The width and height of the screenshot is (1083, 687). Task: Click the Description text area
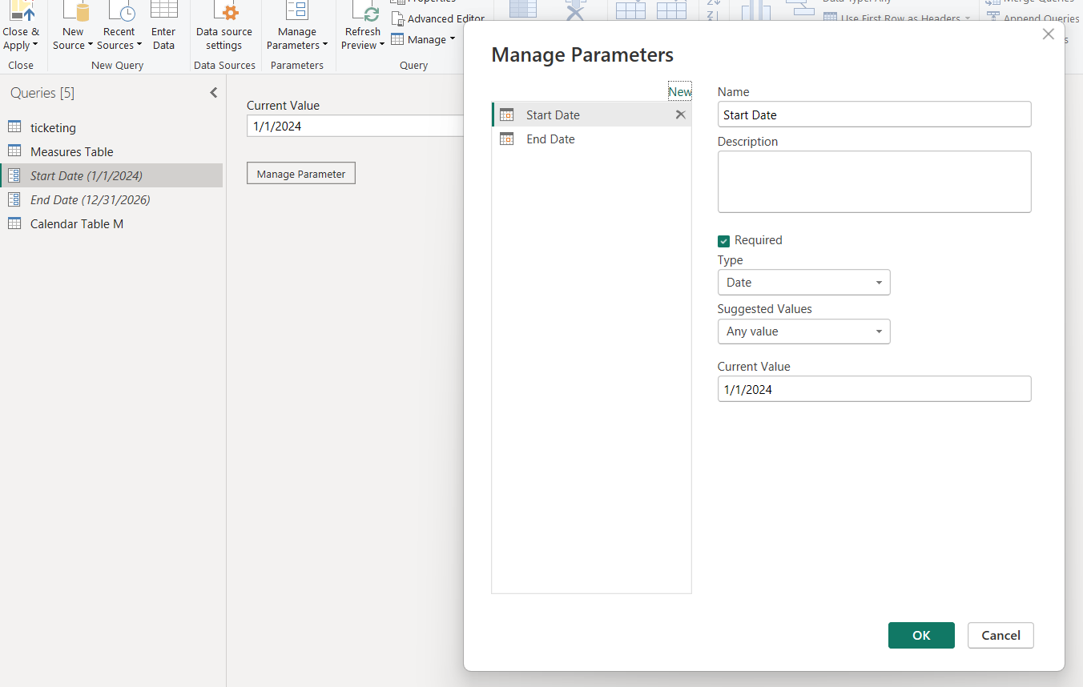pyautogui.click(x=874, y=182)
